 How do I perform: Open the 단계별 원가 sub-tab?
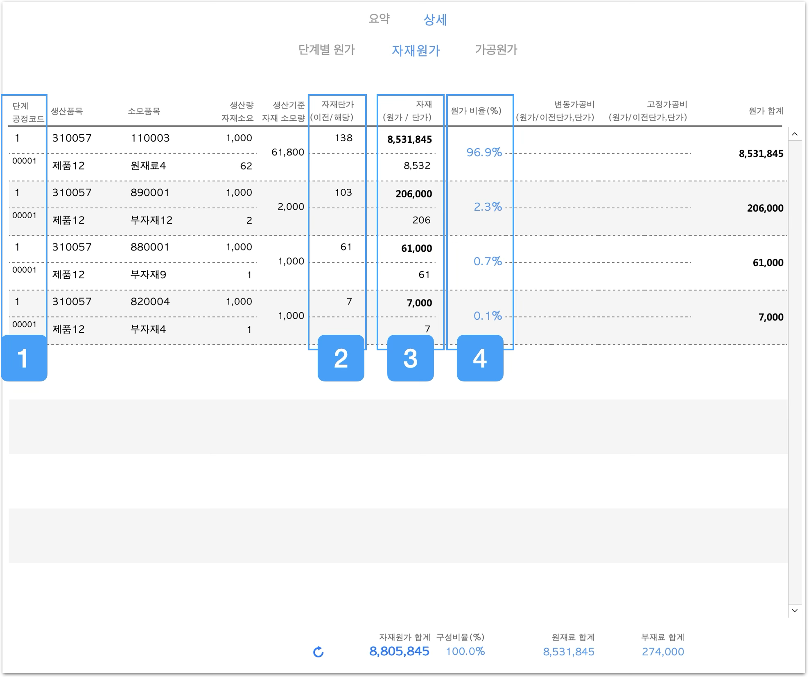pyautogui.click(x=326, y=50)
